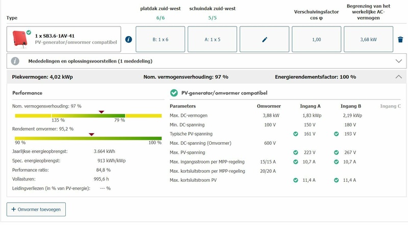Click the Piekvermogen: 4,02 kWp text

point(42,77)
